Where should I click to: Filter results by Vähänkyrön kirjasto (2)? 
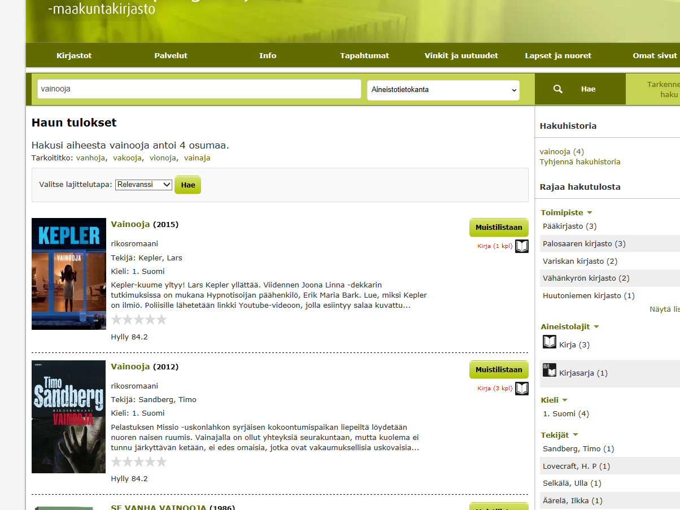[x=586, y=278]
